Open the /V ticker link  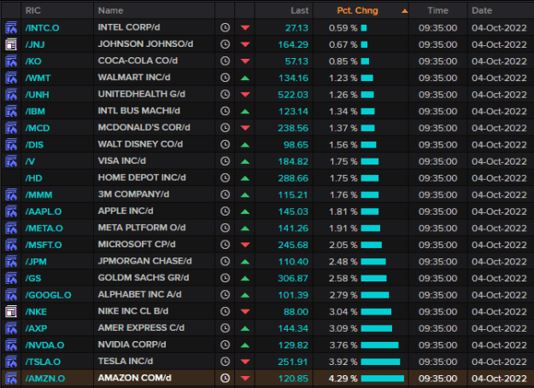[x=30, y=161]
